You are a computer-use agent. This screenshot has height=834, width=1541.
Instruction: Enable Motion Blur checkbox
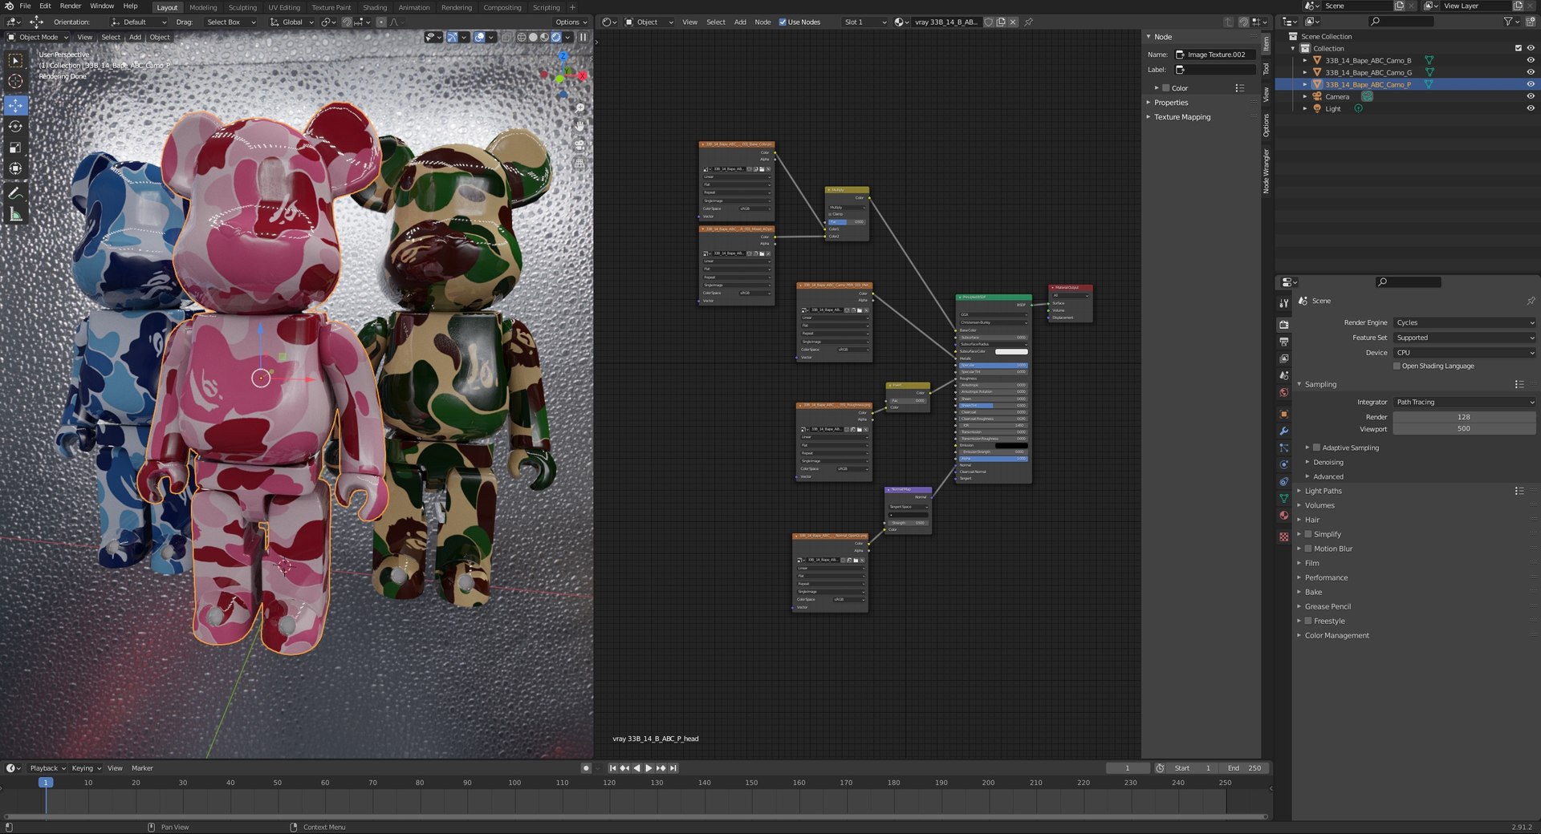[1308, 549]
